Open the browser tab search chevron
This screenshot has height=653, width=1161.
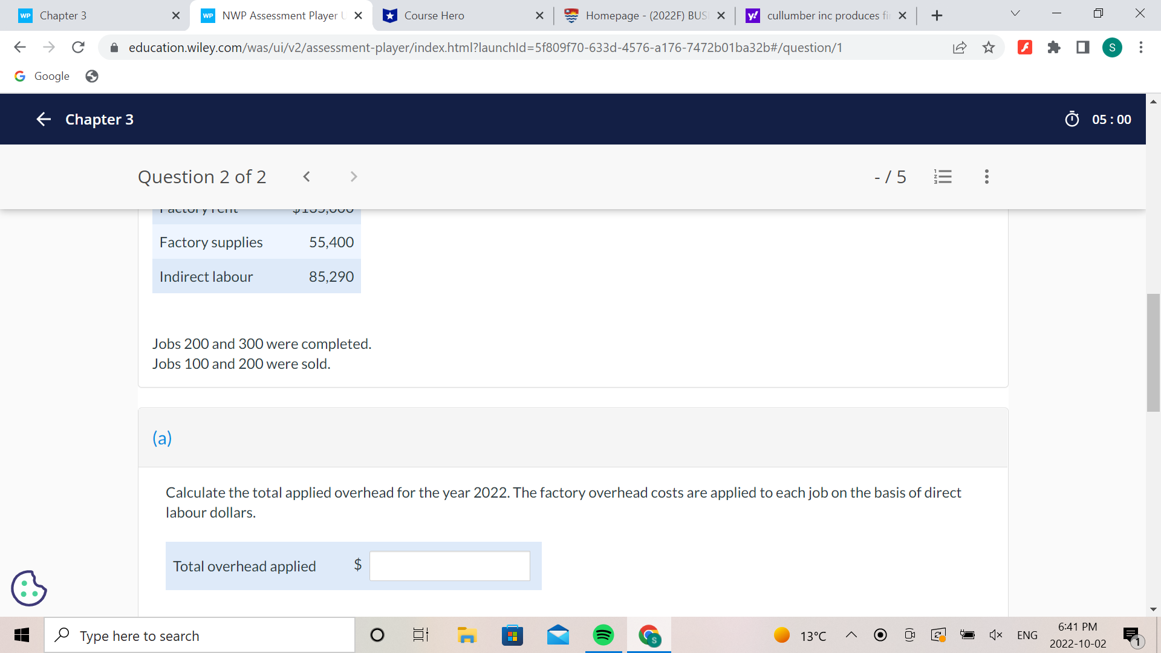coord(1015,13)
